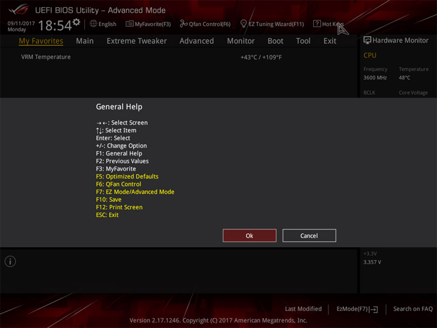Go to the Advanced tab
437x328 pixels.
[197, 41]
